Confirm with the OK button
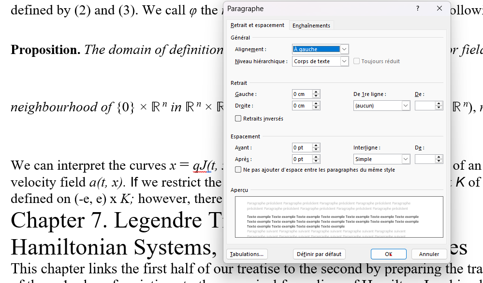This screenshot has width=483, height=283. (x=388, y=254)
